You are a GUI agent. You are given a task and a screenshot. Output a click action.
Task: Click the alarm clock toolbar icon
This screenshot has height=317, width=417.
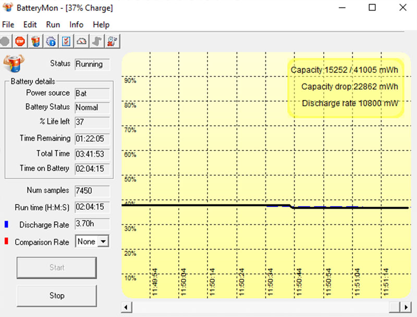113,41
